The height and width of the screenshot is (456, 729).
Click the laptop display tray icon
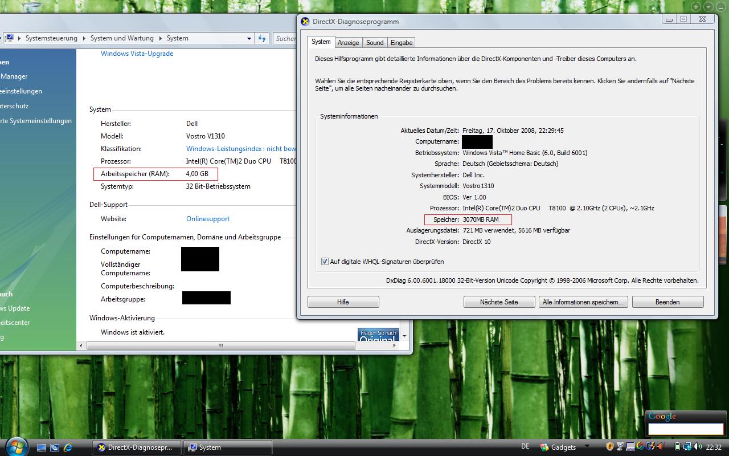click(x=630, y=447)
